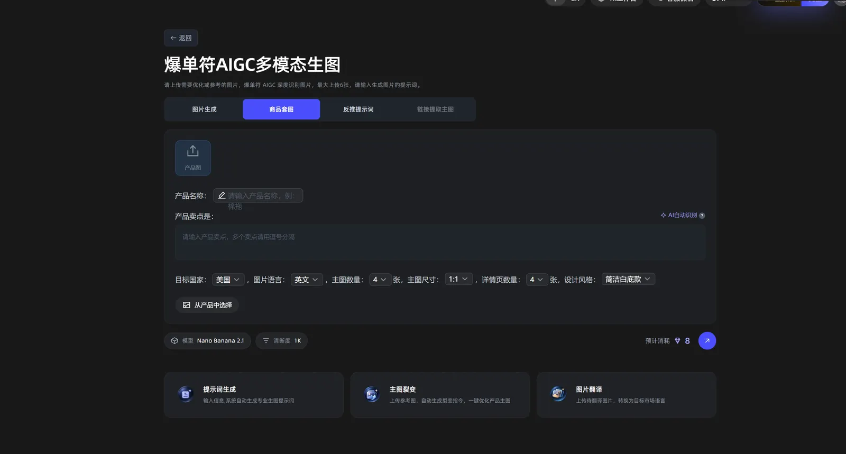Screen dimensions: 846x454
Task: Submit with the purple arrow button
Action: pos(707,341)
